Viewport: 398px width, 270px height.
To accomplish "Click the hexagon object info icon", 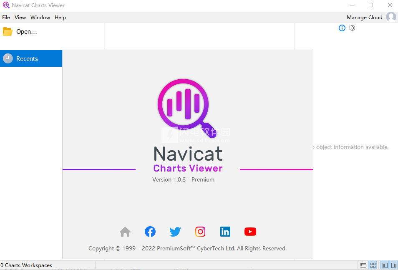I will (x=352, y=28).
